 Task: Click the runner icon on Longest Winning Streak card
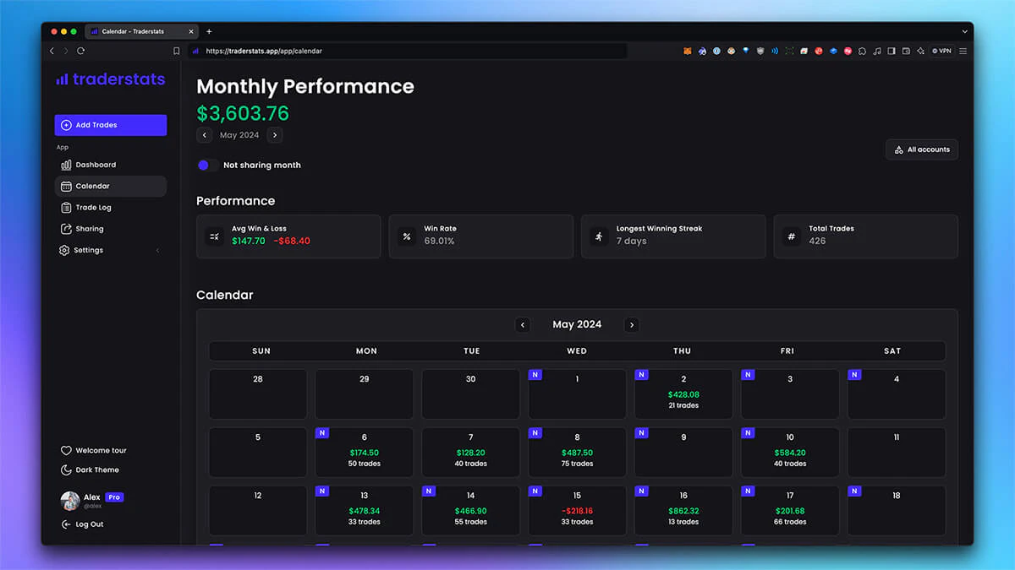coord(599,236)
